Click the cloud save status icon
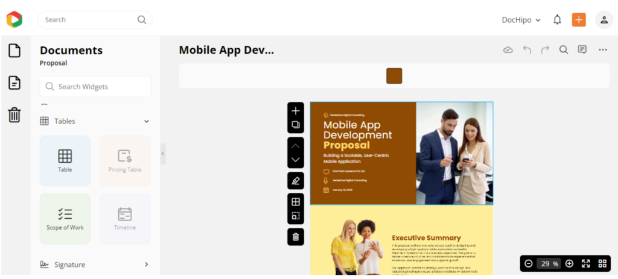The image size is (618, 279). (508, 50)
